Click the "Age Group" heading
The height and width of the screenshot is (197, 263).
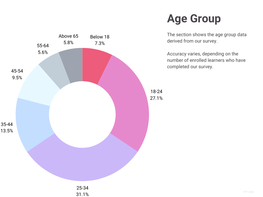tap(194, 19)
